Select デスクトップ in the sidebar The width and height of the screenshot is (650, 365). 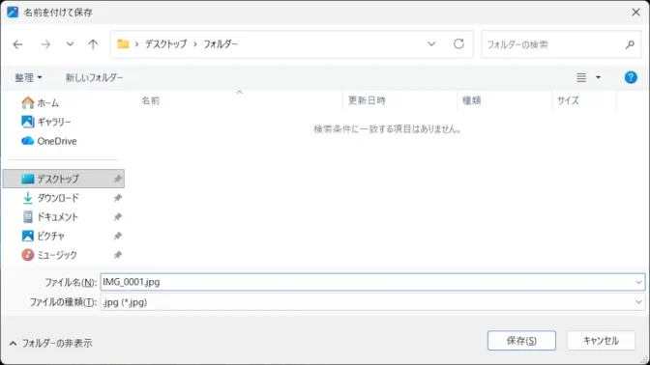(64, 179)
